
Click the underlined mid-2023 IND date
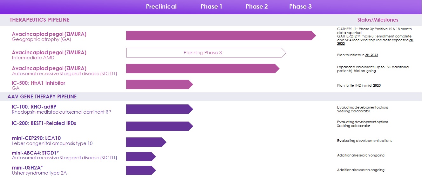(x=373, y=86)
